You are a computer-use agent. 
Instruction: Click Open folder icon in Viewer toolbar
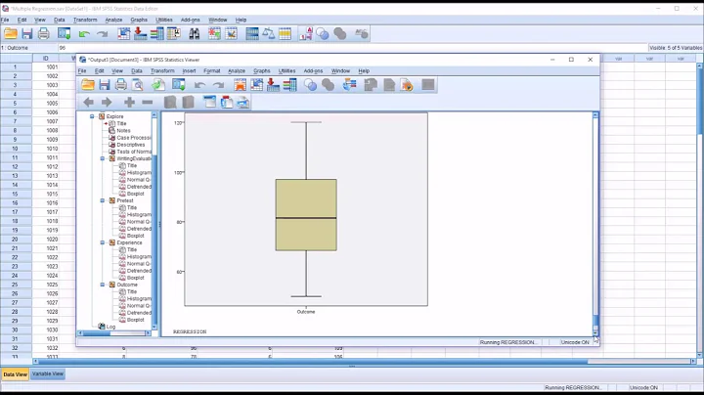coord(88,85)
